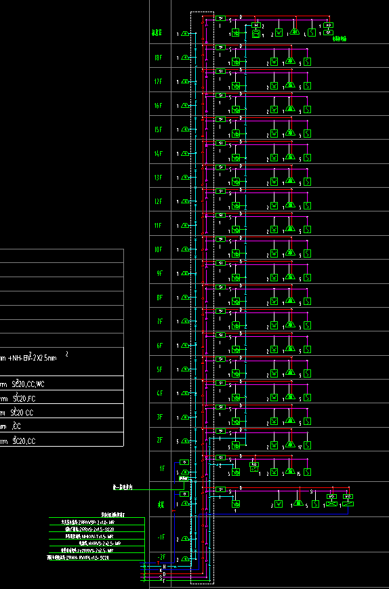The image size is (389, 589).
Task: Select the SI box on the 12F row
Action: coord(221,191)
